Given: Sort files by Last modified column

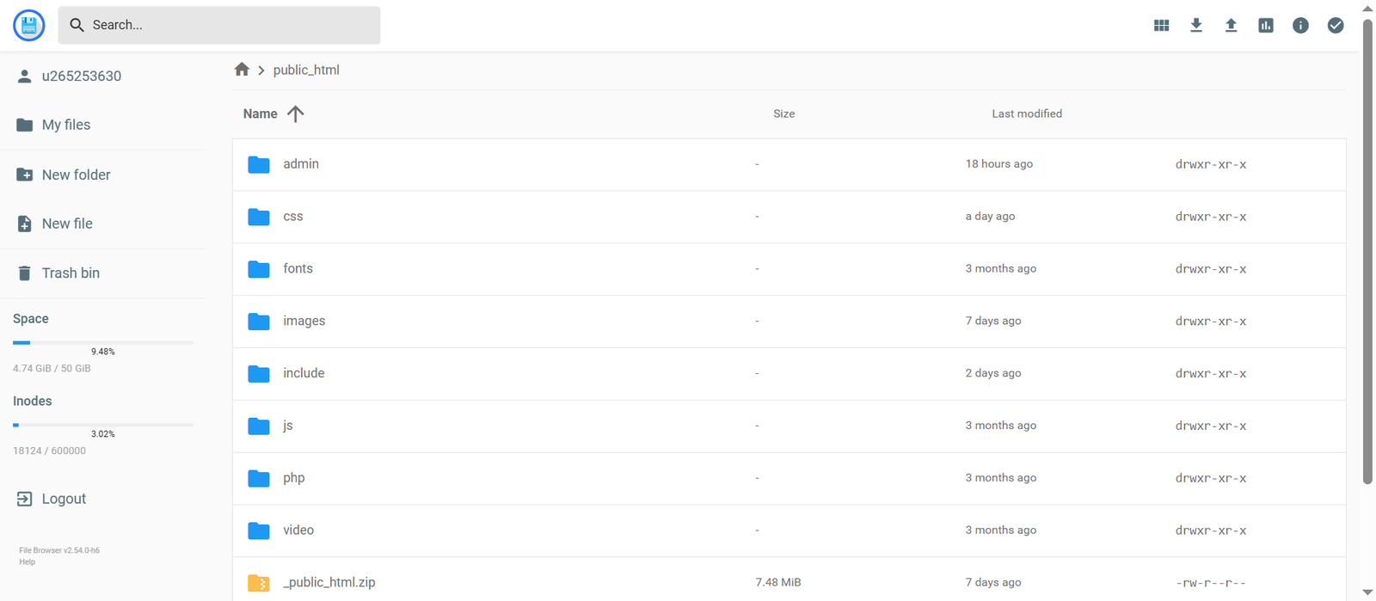Looking at the screenshot, I should [x=1027, y=113].
